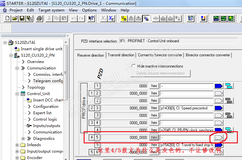The height and width of the screenshot is (160, 242).
Task: Click the project tree vertical scrollbar
Action: point(66,72)
